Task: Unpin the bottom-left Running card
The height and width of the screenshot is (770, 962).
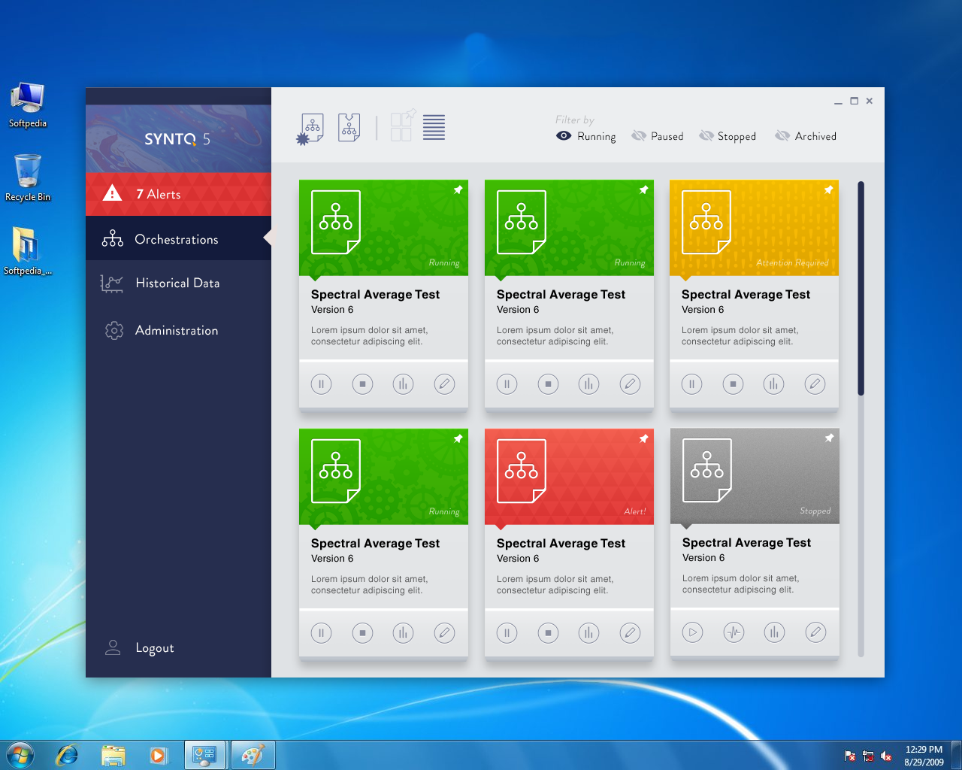Action: [x=458, y=439]
